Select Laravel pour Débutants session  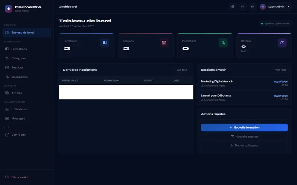[244, 98]
